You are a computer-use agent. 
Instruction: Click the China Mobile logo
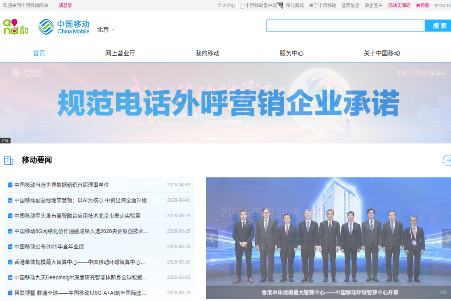(x=64, y=27)
